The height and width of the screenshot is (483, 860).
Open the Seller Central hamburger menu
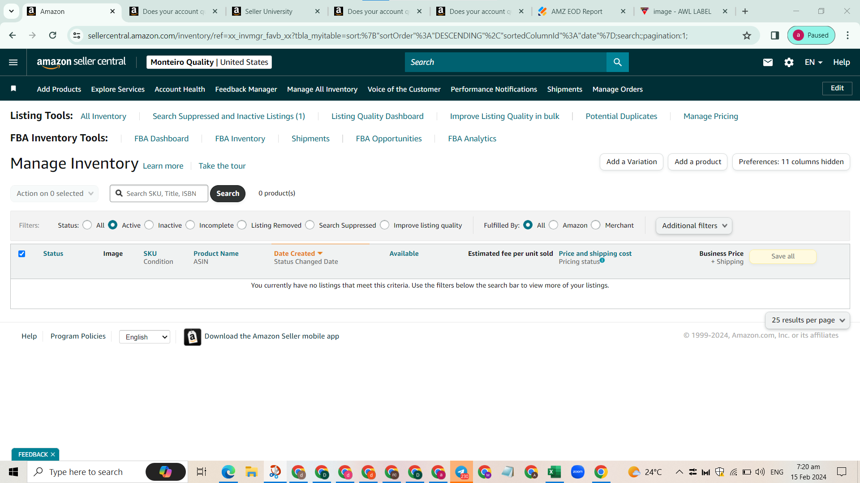[13, 62]
